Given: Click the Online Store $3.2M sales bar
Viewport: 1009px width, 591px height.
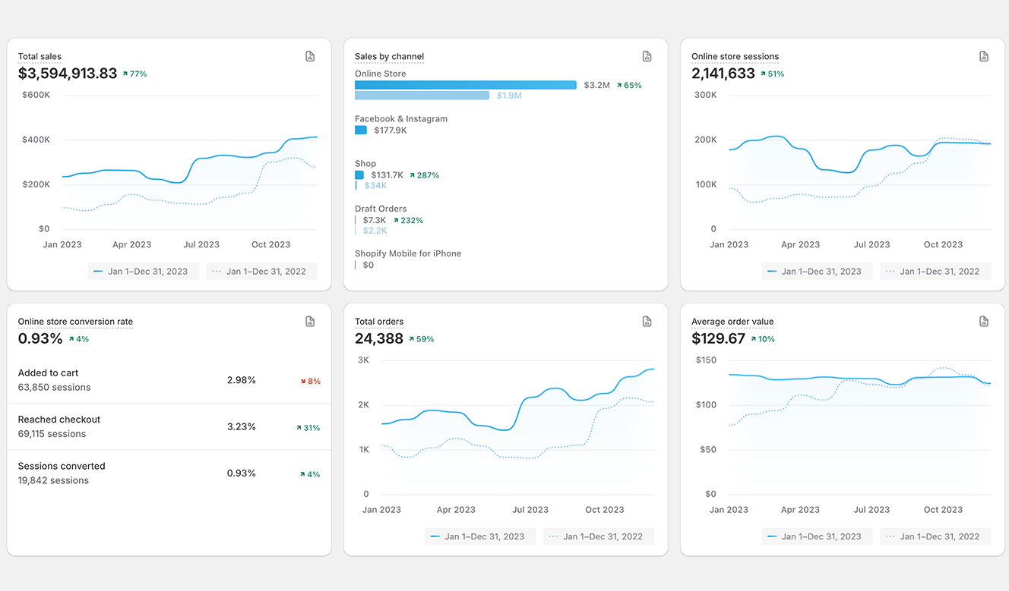Looking at the screenshot, I should 465,85.
